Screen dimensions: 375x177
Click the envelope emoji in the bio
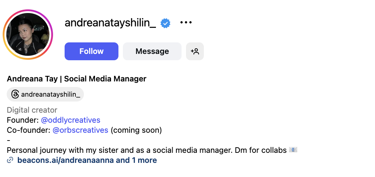(x=294, y=150)
